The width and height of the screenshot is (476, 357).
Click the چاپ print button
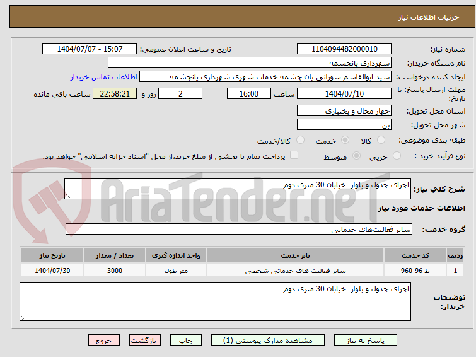(186, 341)
